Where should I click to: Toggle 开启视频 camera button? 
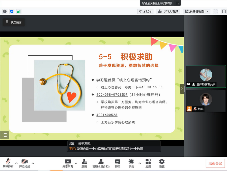pos(24,163)
